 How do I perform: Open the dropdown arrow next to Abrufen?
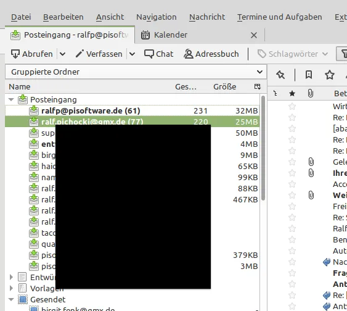(x=63, y=54)
